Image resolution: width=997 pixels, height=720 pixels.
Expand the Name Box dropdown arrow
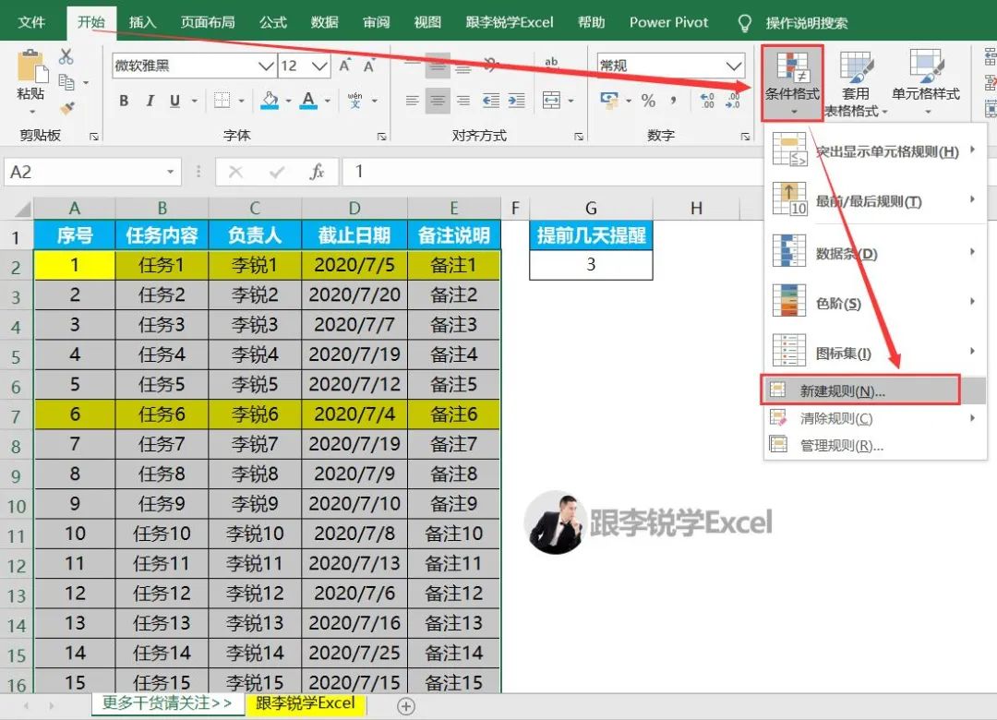[171, 172]
